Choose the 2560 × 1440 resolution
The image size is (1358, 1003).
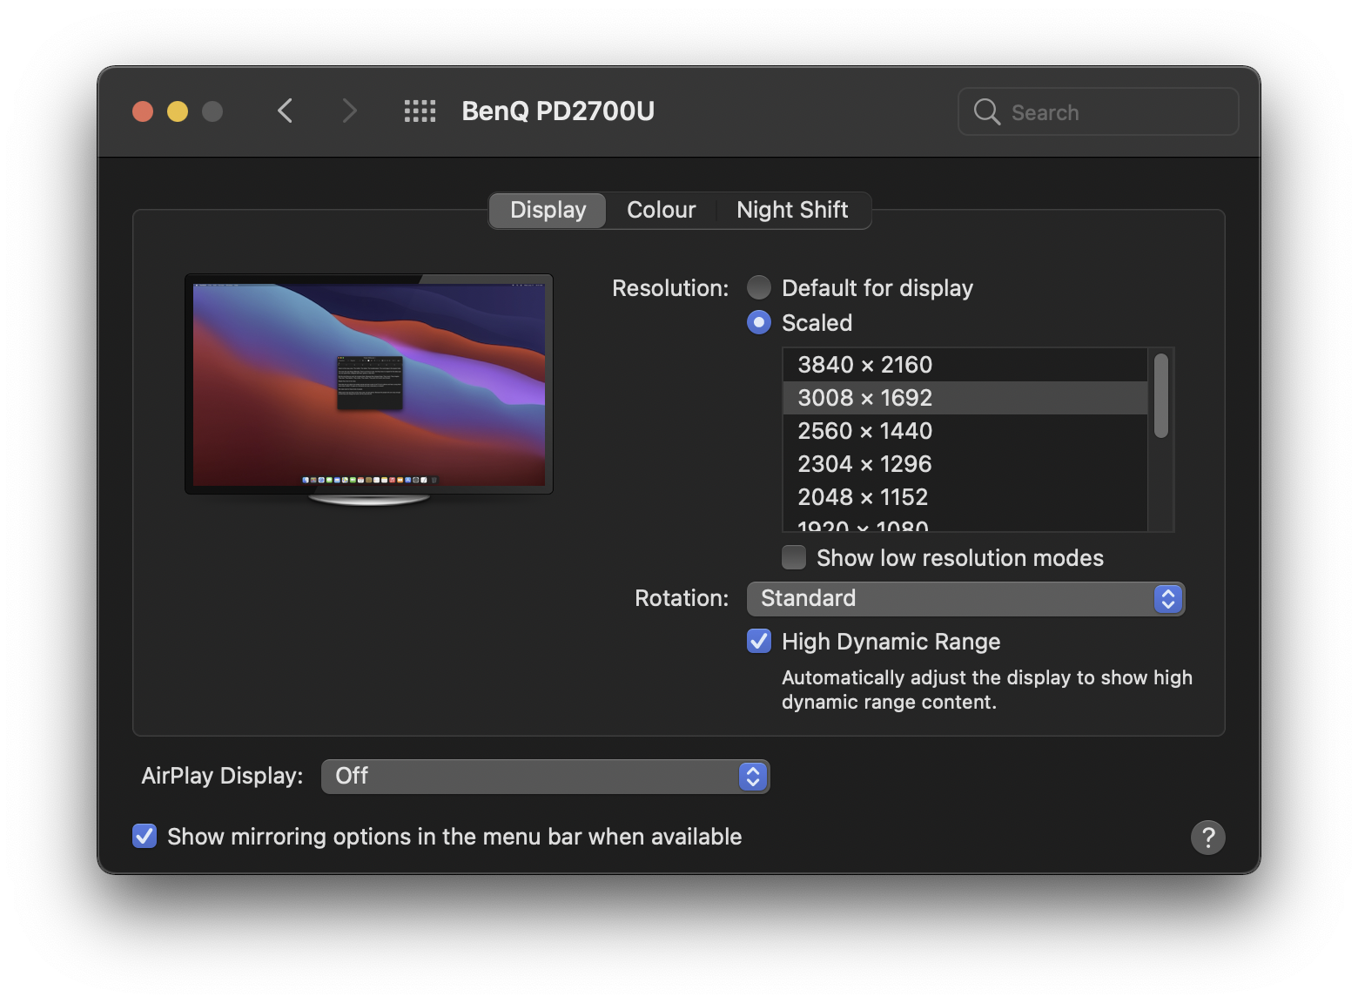tap(965, 431)
